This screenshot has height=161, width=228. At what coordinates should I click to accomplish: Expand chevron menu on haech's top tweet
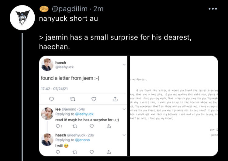[124, 65]
